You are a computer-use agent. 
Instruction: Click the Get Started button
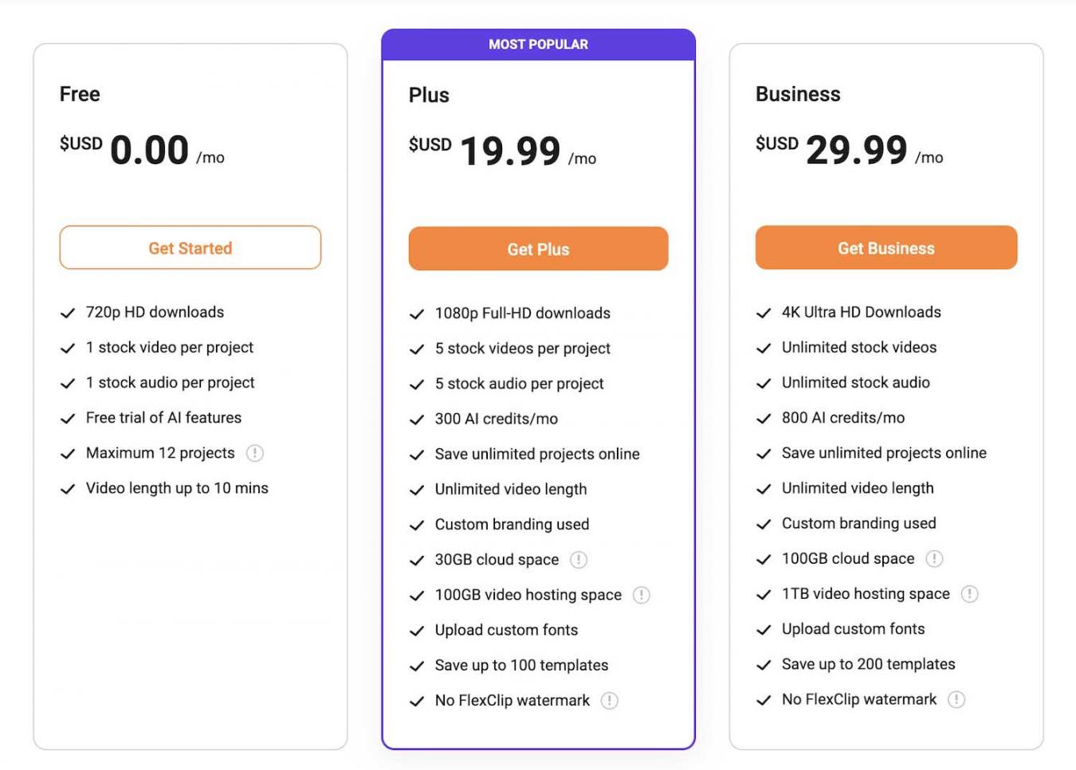pos(190,248)
